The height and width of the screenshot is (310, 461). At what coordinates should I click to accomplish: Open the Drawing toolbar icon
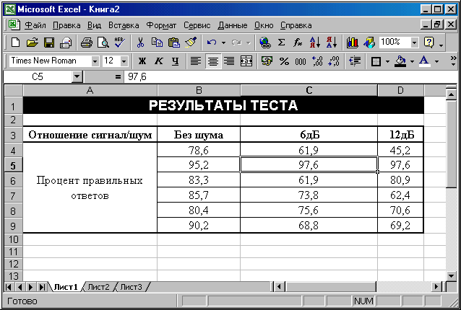pos(369,43)
